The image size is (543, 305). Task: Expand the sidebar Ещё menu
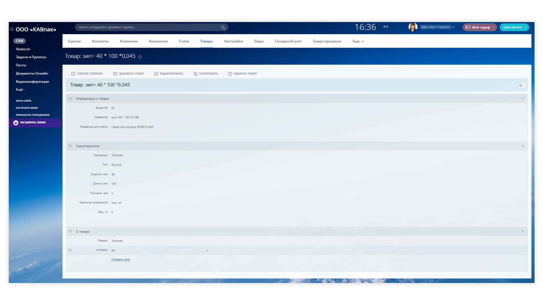pyautogui.click(x=20, y=90)
